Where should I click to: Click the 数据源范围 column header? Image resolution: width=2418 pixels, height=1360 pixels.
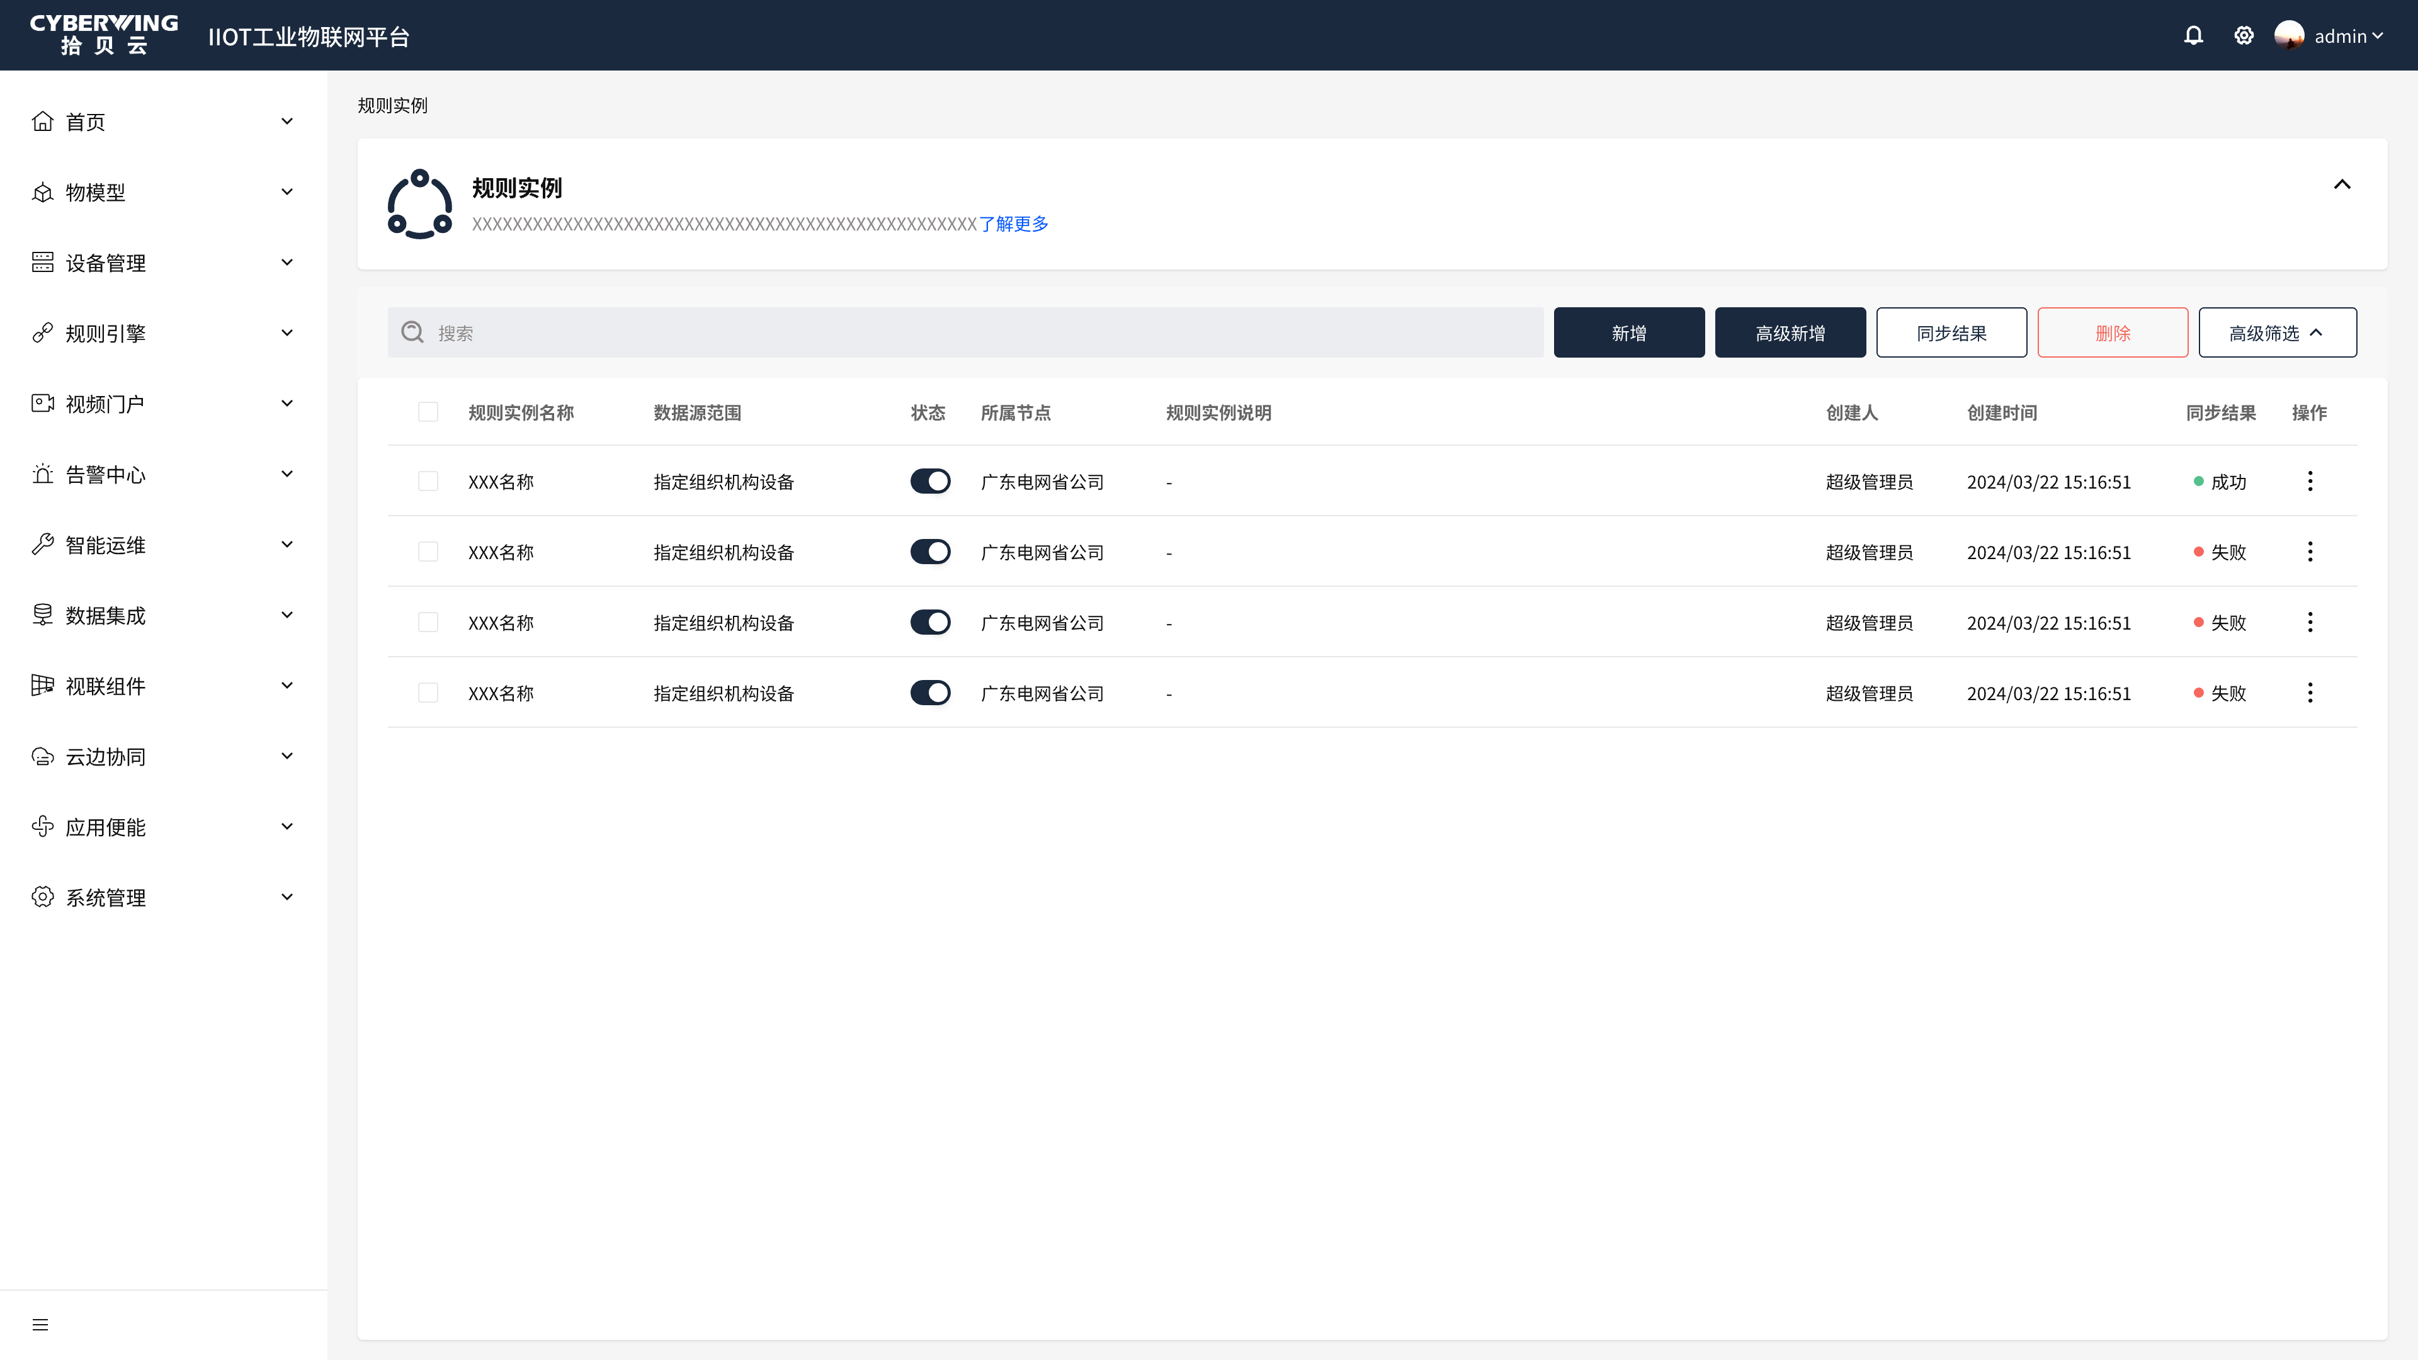click(x=698, y=412)
